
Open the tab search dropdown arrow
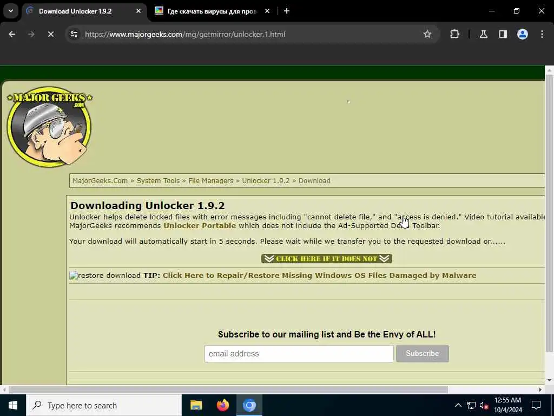click(x=11, y=11)
